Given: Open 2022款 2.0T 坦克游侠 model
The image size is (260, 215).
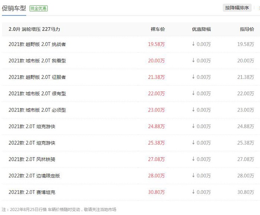Looking at the screenshot, I should (32, 143).
